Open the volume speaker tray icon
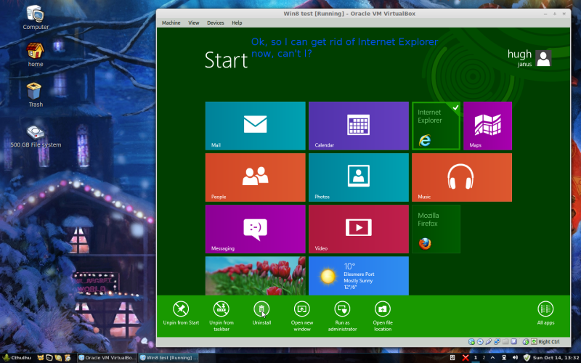This screenshot has height=363, width=581. (x=515, y=357)
